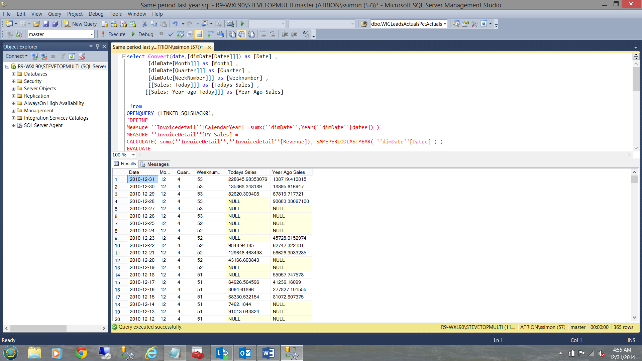This screenshot has height=361, width=642.
Task: Click the New Query button
Action: tap(80, 24)
